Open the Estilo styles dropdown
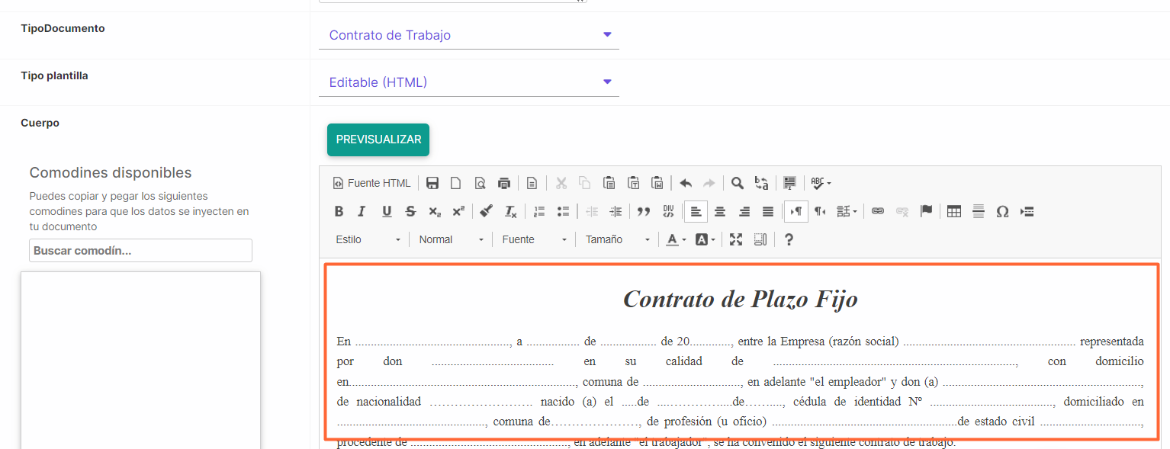 [368, 239]
